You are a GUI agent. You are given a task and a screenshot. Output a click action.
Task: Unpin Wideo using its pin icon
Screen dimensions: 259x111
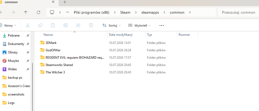click(28, 69)
